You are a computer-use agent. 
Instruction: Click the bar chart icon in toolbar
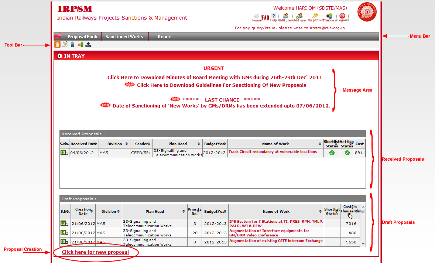80,45
